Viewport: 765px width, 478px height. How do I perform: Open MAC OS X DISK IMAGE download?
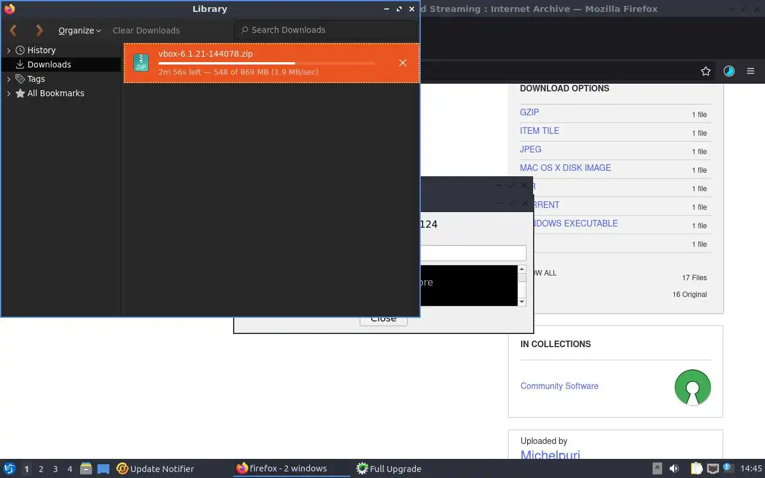point(565,168)
